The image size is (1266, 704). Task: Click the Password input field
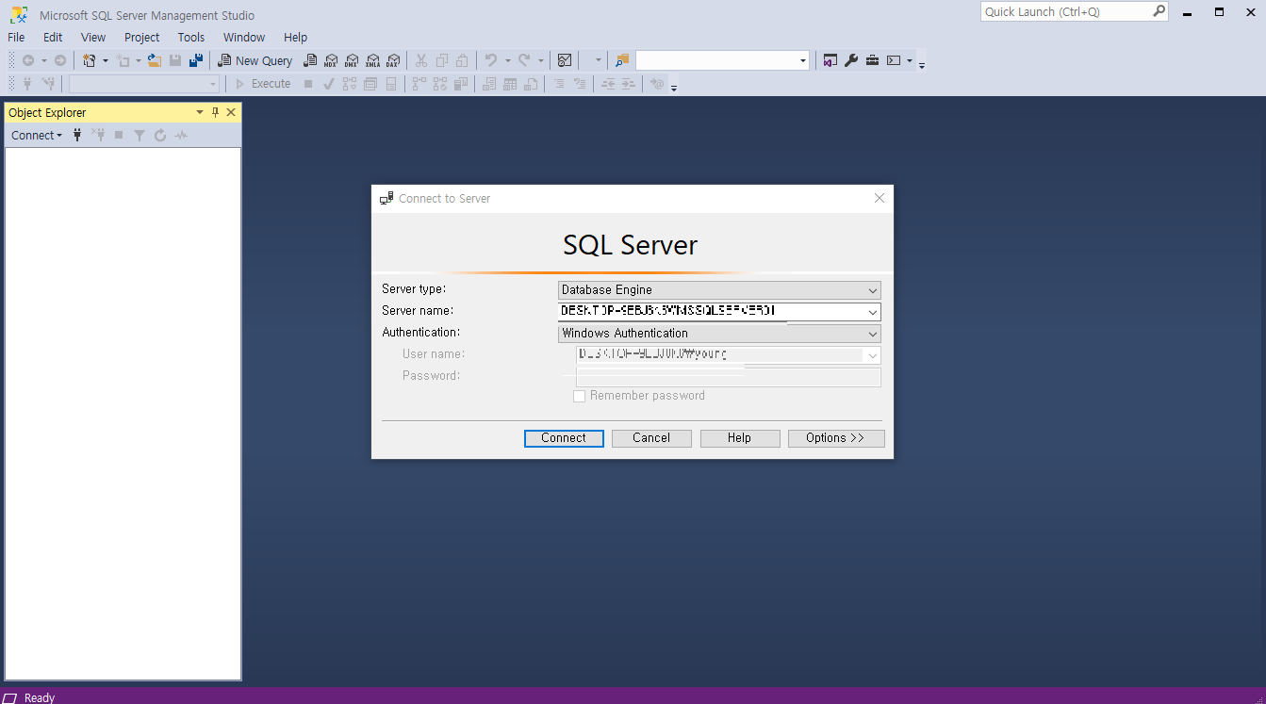click(728, 377)
